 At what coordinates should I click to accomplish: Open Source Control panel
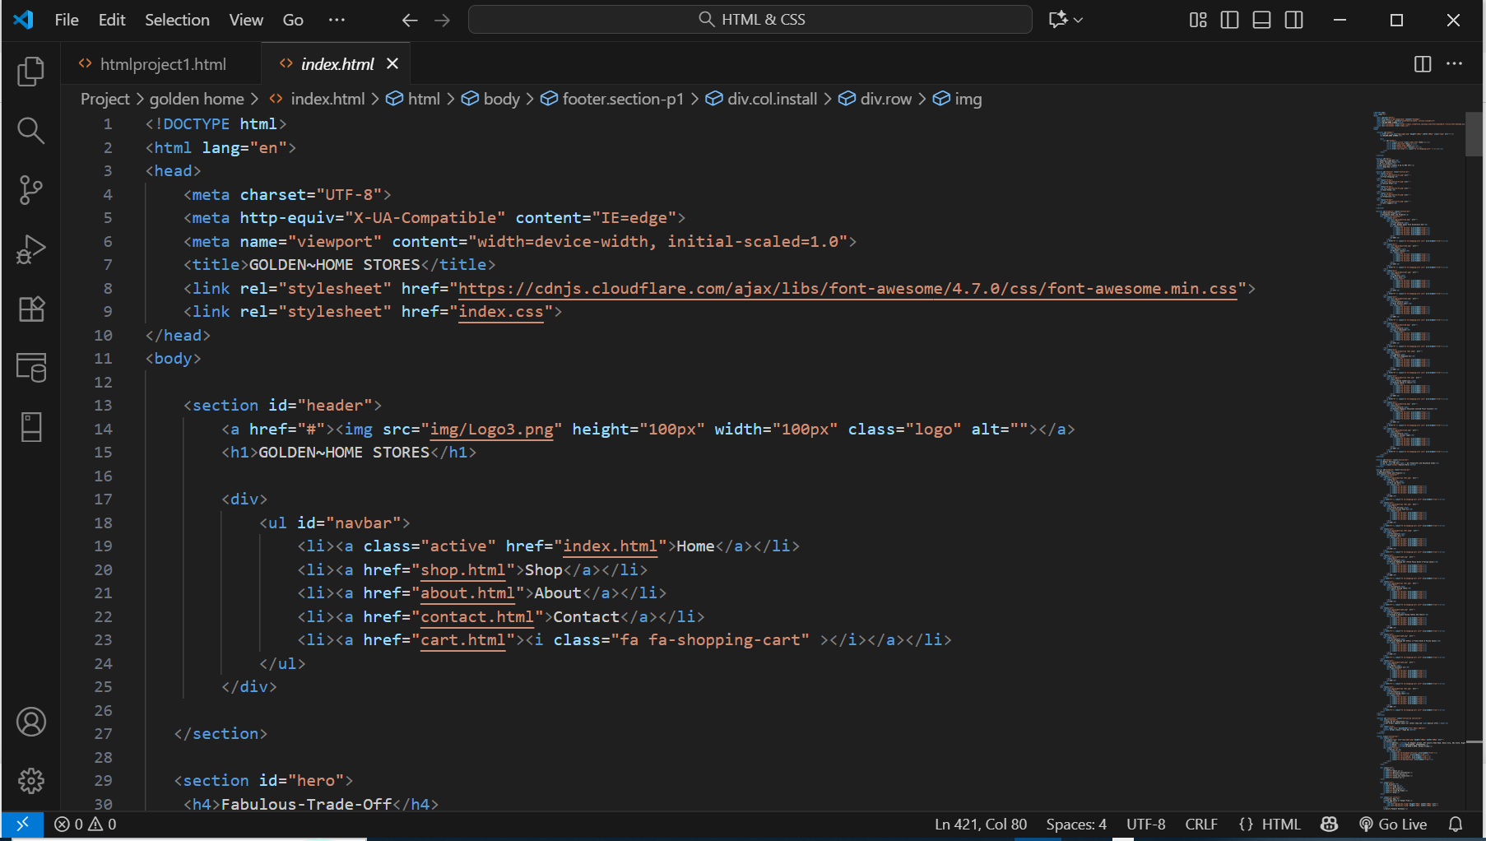coord(30,190)
